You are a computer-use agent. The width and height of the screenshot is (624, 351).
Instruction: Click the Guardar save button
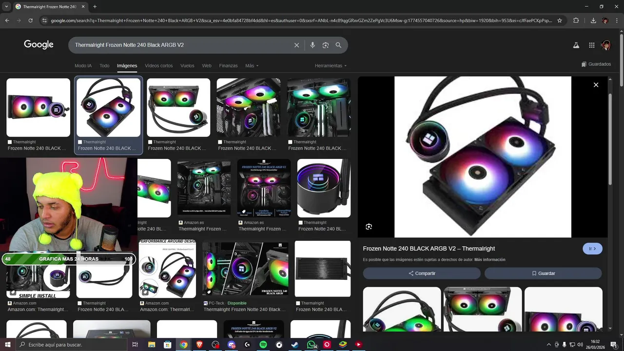click(543, 273)
